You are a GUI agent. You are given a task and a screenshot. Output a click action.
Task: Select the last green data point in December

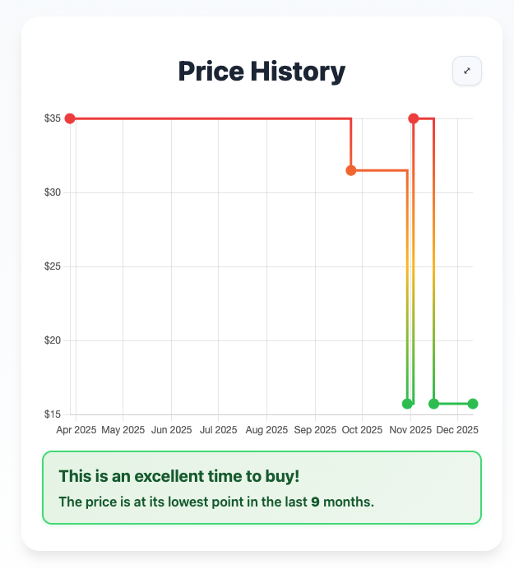(473, 404)
